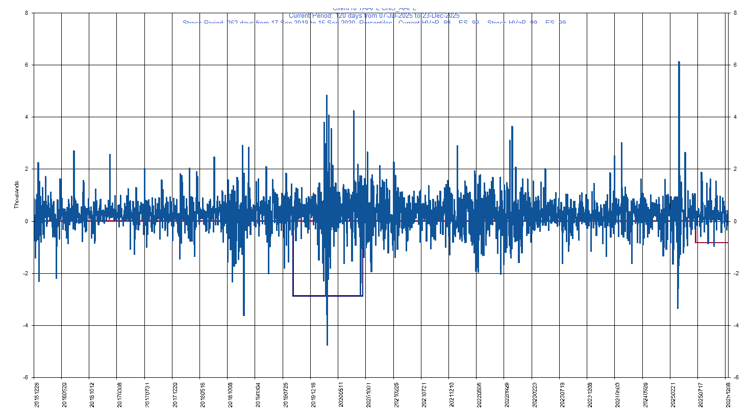
Task: Select the 20210225 x-axis date label
Action: pyautogui.click(x=396, y=395)
